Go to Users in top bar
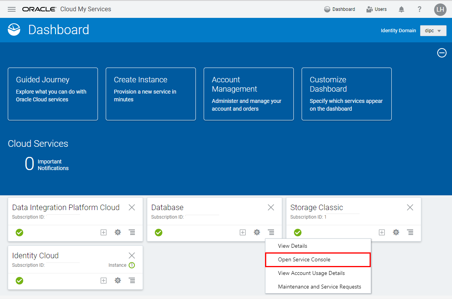Viewport: 452px width, 299px height. tap(376, 9)
